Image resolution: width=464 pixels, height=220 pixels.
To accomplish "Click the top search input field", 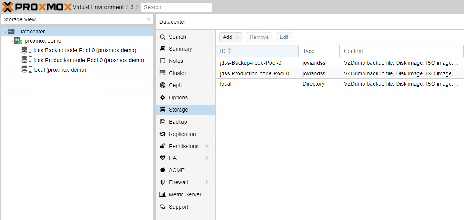I will pos(177,7).
